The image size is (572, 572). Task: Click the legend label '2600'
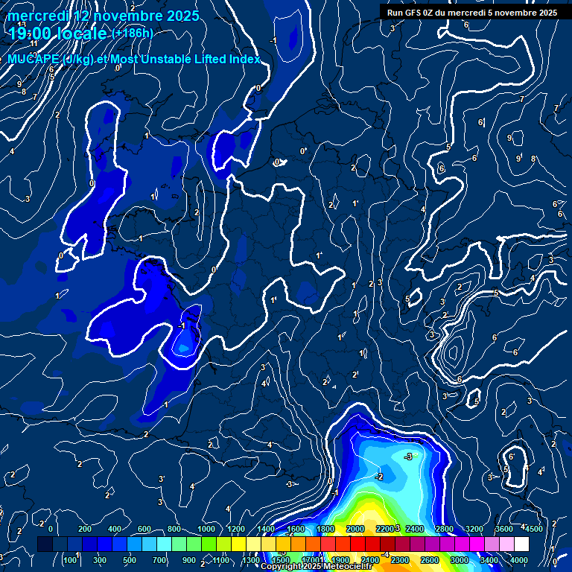tap(430, 560)
